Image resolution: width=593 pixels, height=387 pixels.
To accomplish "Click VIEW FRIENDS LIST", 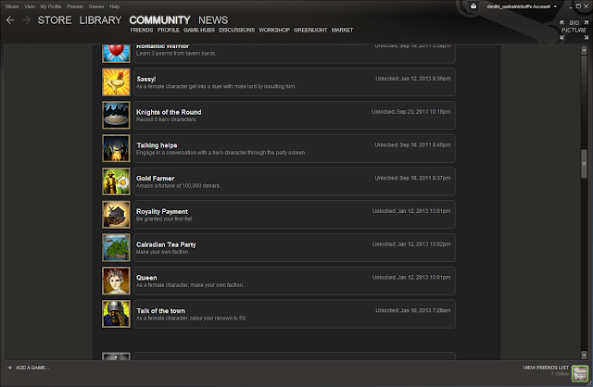I will coord(546,368).
